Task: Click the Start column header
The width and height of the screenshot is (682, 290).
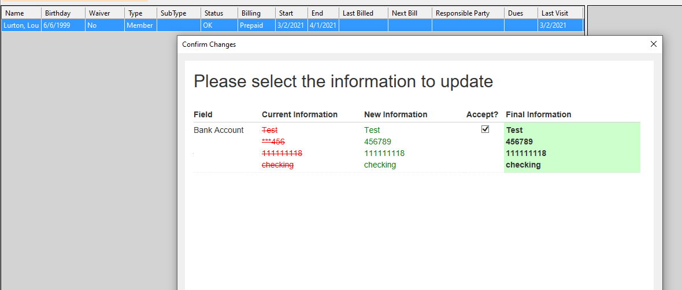Action: click(291, 13)
